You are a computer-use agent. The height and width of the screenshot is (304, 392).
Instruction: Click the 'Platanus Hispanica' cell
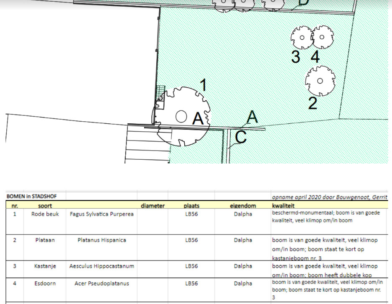(102, 240)
